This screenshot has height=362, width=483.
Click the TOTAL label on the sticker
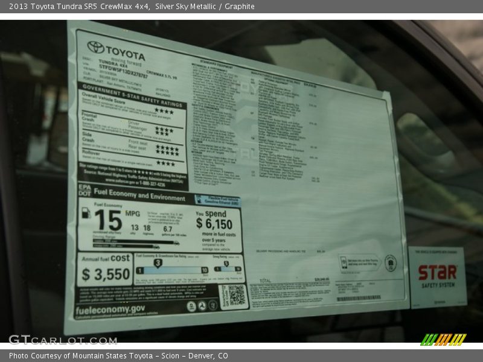click(x=265, y=281)
